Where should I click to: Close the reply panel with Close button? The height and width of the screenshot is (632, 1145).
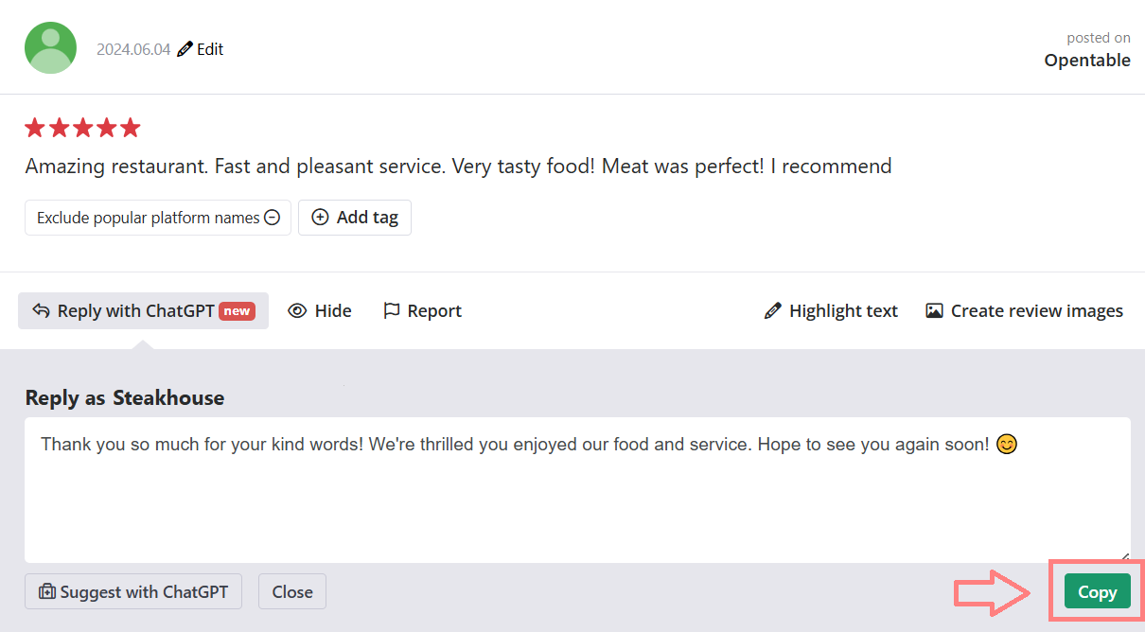coord(292,592)
